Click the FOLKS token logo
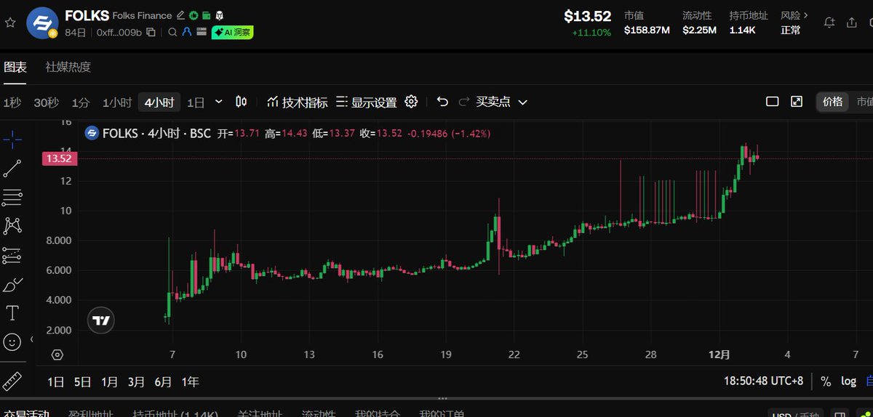 click(x=42, y=23)
